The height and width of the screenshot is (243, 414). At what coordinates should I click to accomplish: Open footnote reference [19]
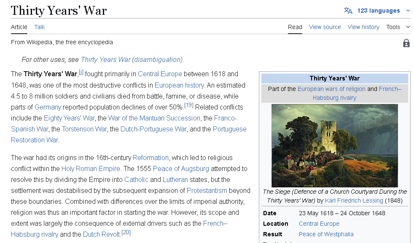(189, 105)
